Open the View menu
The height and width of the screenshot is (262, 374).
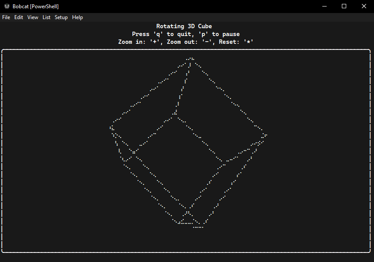tap(33, 17)
